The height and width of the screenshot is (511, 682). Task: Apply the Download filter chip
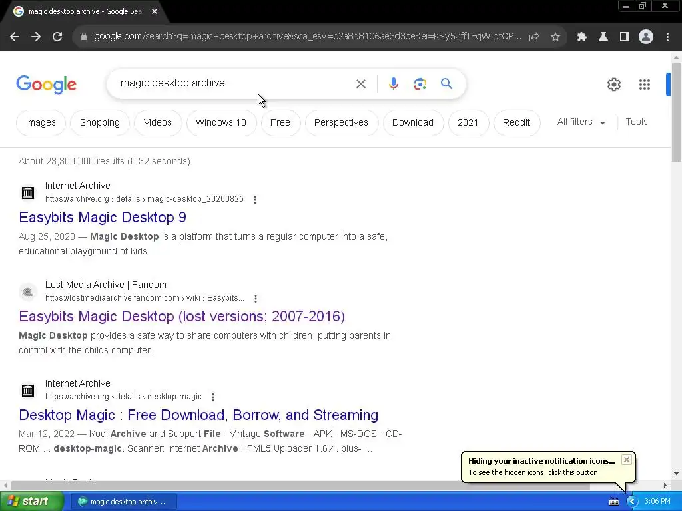tap(413, 123)
